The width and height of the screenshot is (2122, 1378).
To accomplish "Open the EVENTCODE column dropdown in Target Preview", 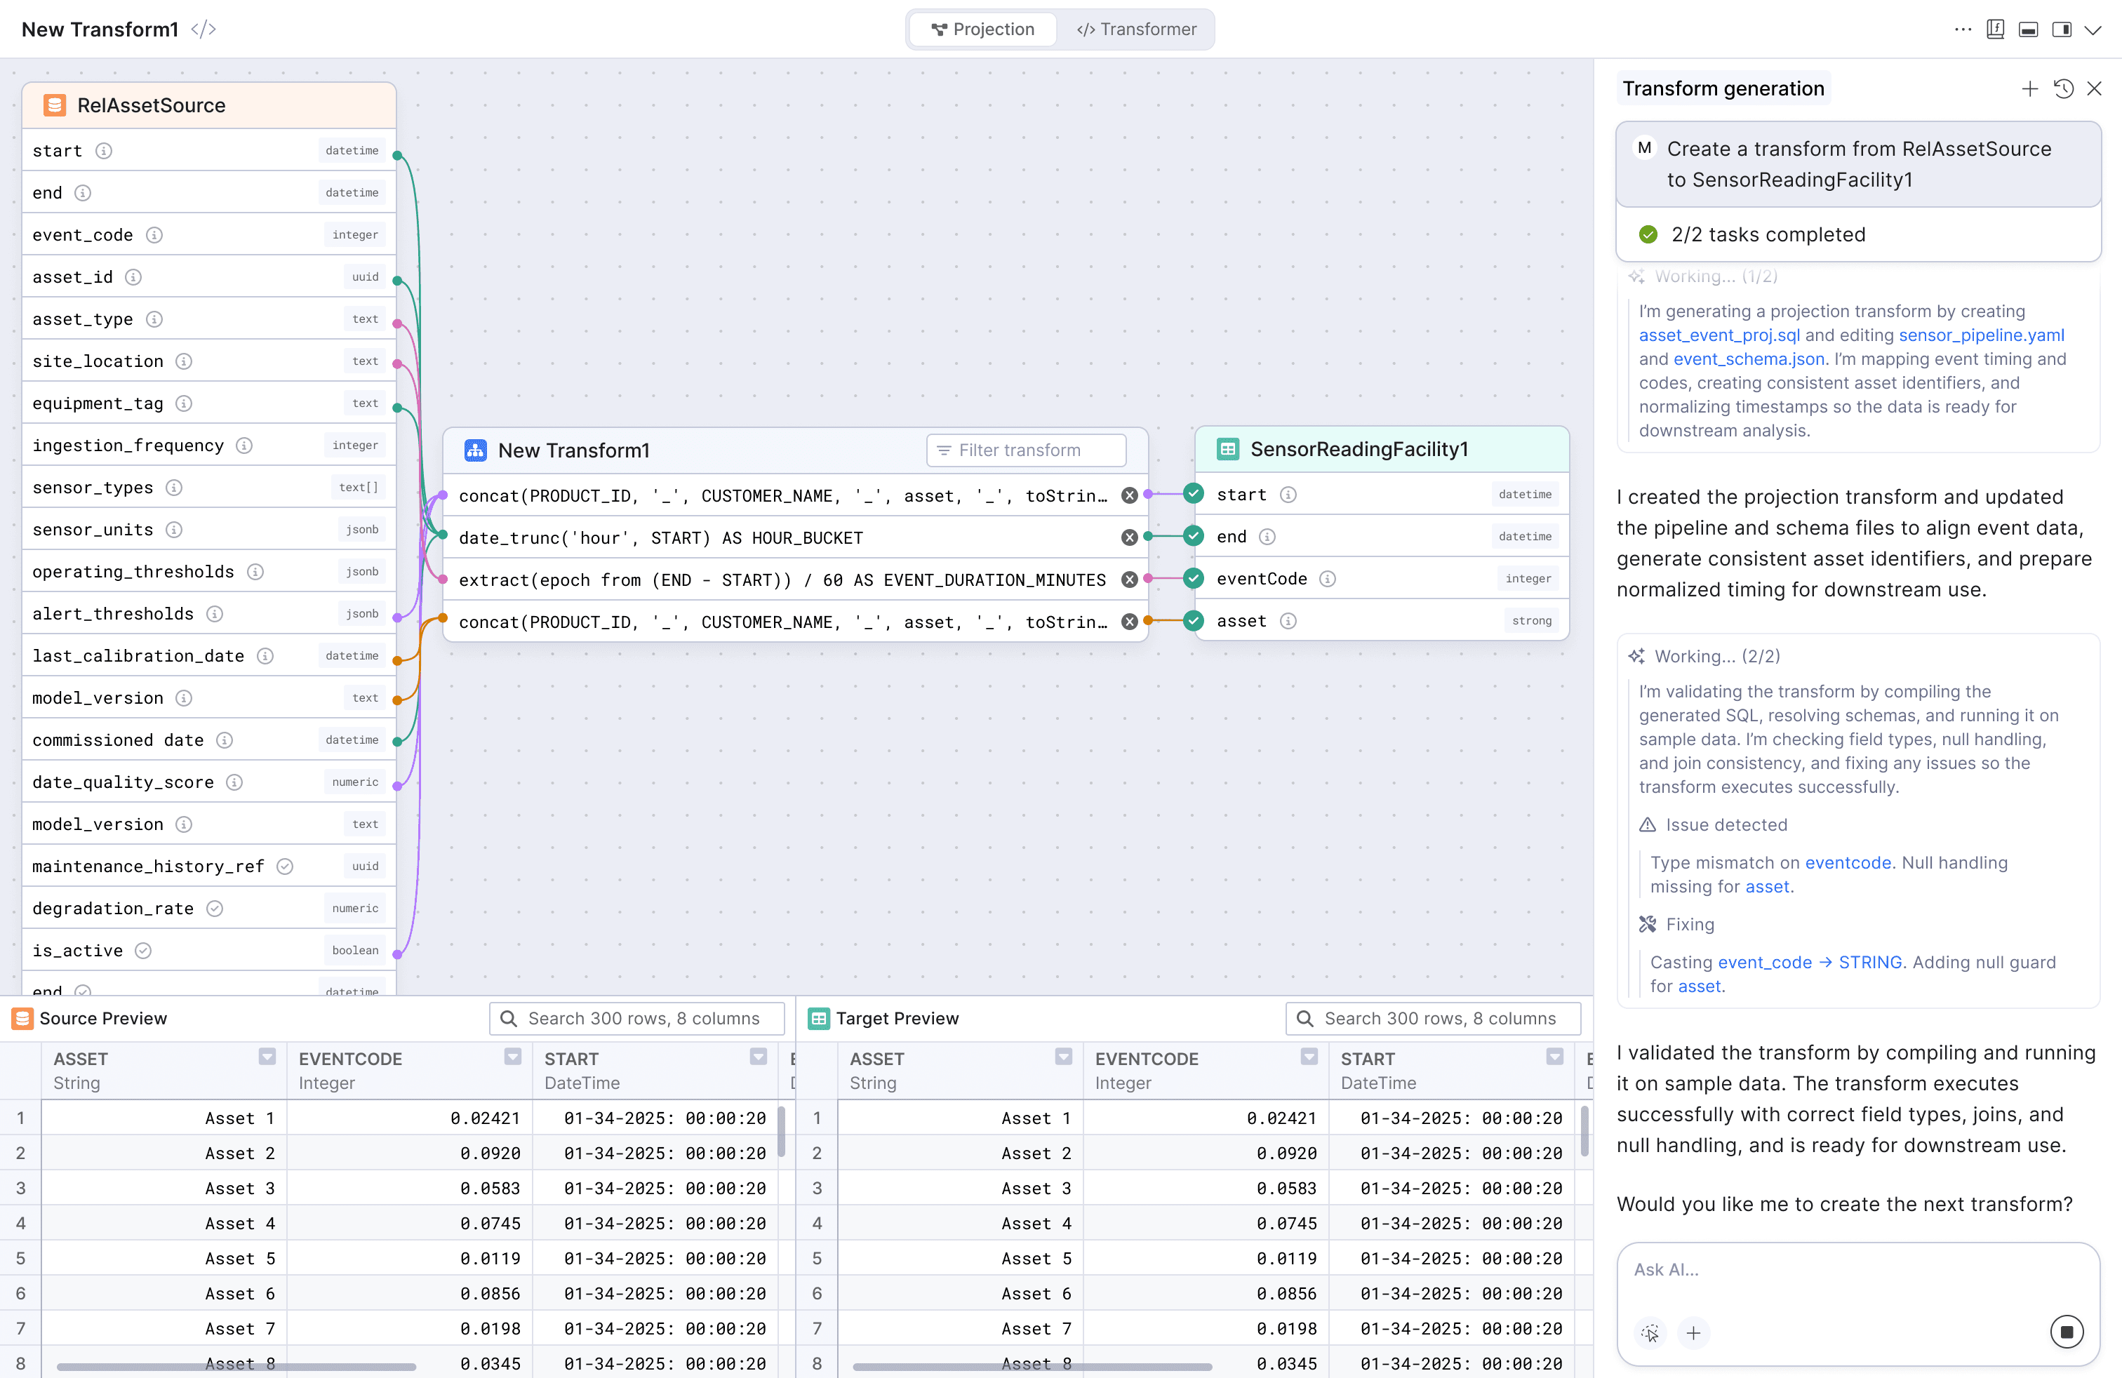I will (x=1308, y=1058).
